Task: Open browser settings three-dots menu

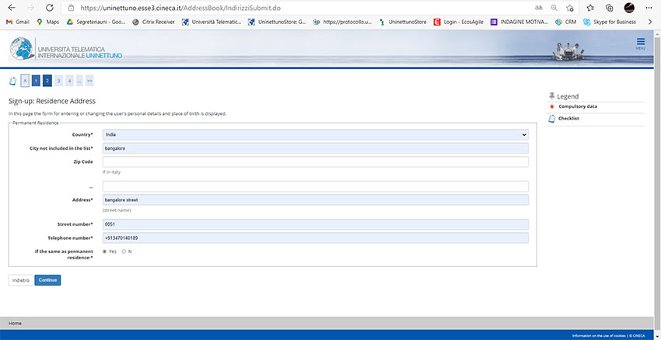Action: (x=650, y=7)
